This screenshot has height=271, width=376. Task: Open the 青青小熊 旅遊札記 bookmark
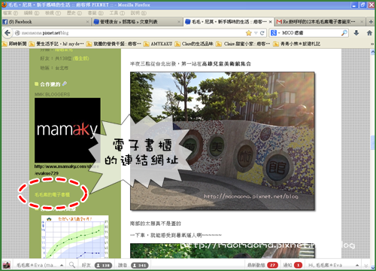click(x=296, y=44)
